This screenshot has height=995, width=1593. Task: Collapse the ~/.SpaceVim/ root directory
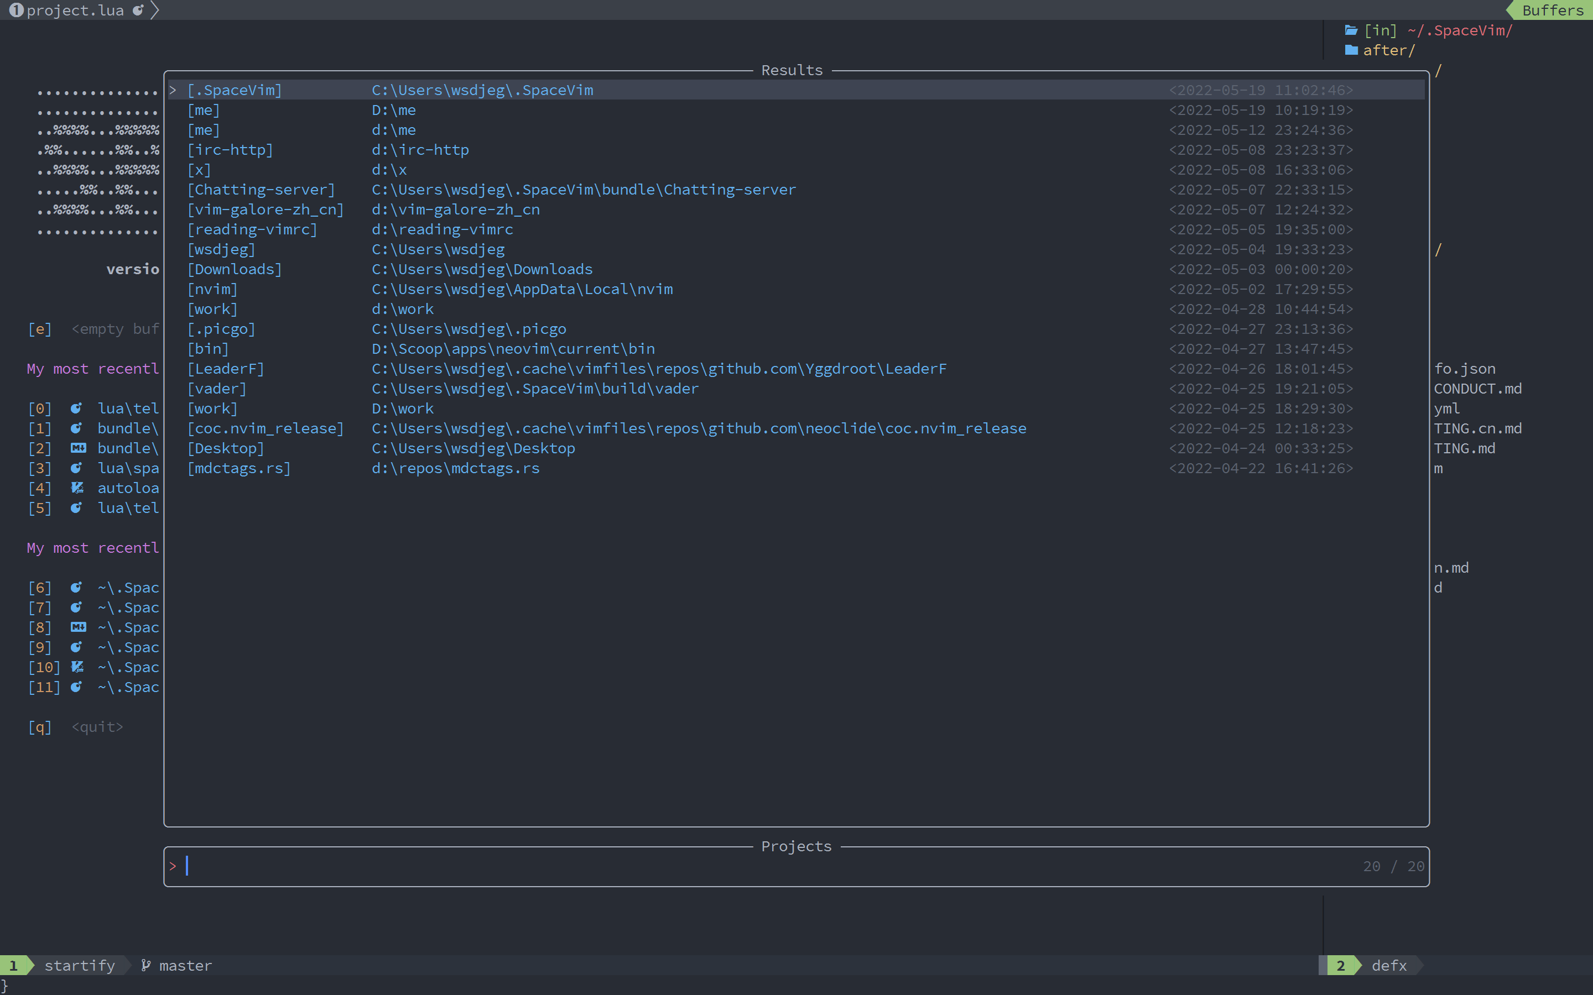(1459, 30)
